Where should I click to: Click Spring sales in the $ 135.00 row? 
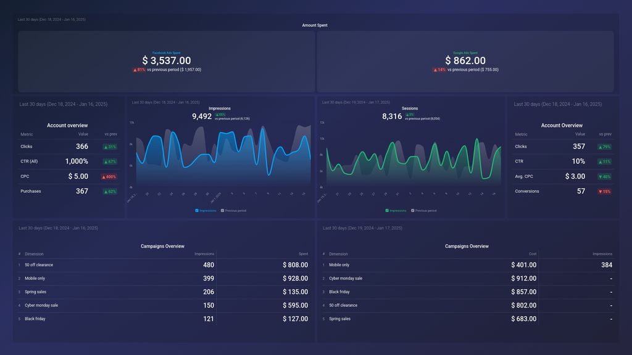click(x=35, y=292)
